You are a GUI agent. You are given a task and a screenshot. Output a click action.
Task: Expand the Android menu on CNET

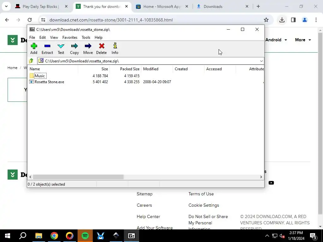(276, 40)
